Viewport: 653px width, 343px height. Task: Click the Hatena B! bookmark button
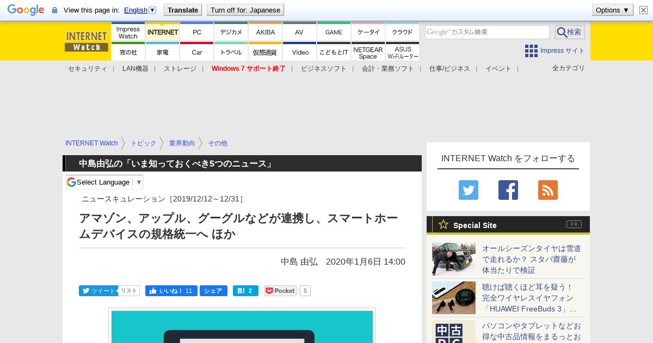coord(245,291)
